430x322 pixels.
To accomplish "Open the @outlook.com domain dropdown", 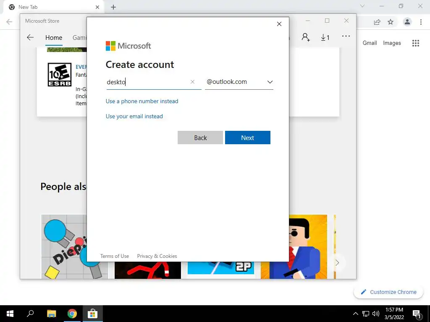I will pos(239,82).
